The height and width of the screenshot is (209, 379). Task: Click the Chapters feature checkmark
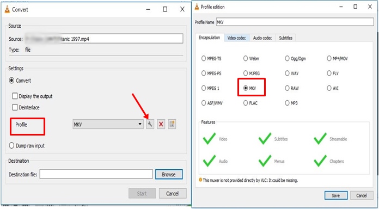(x=320, y=161)
